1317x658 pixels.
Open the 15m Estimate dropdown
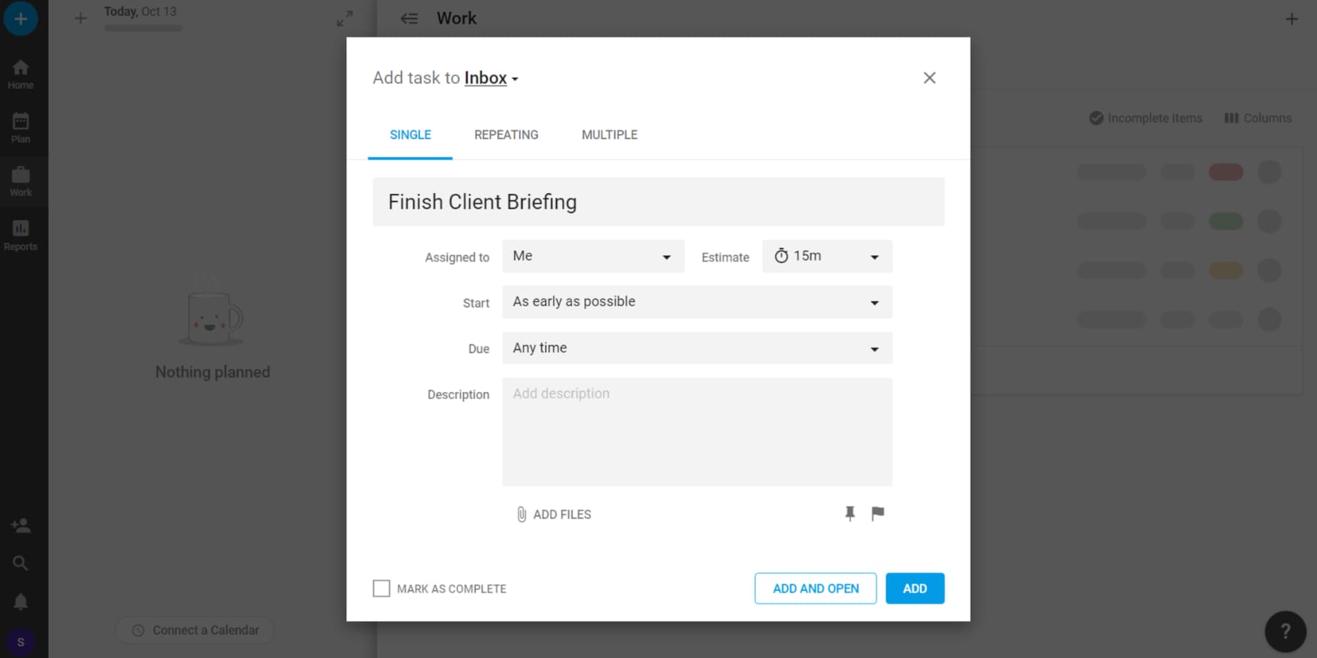[x=827, y=256]
